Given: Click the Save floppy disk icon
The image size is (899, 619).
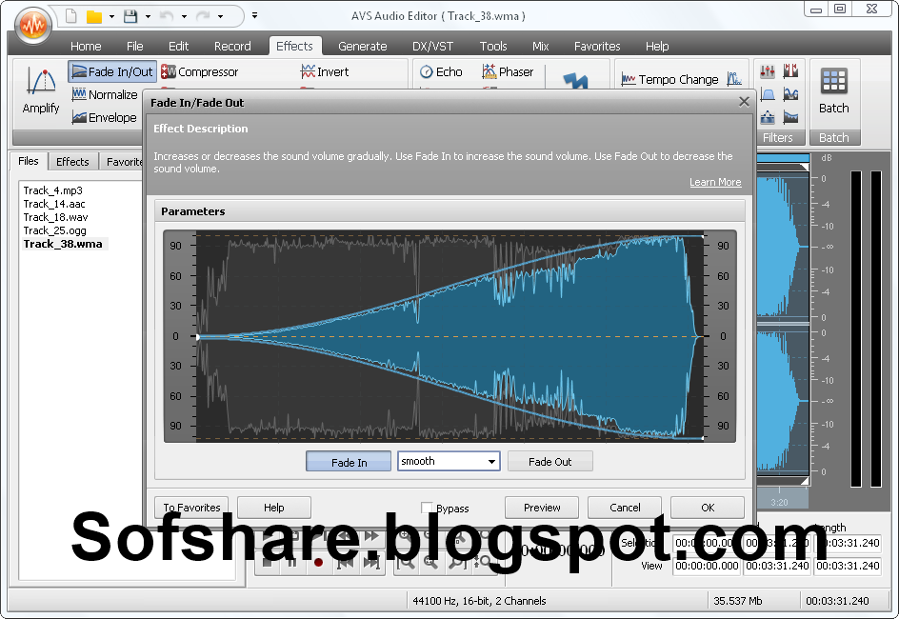Looking at the screenshot, I should (130, 16).
